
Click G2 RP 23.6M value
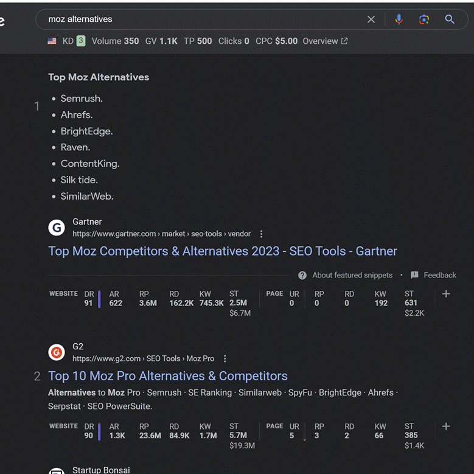click(150, 436)
